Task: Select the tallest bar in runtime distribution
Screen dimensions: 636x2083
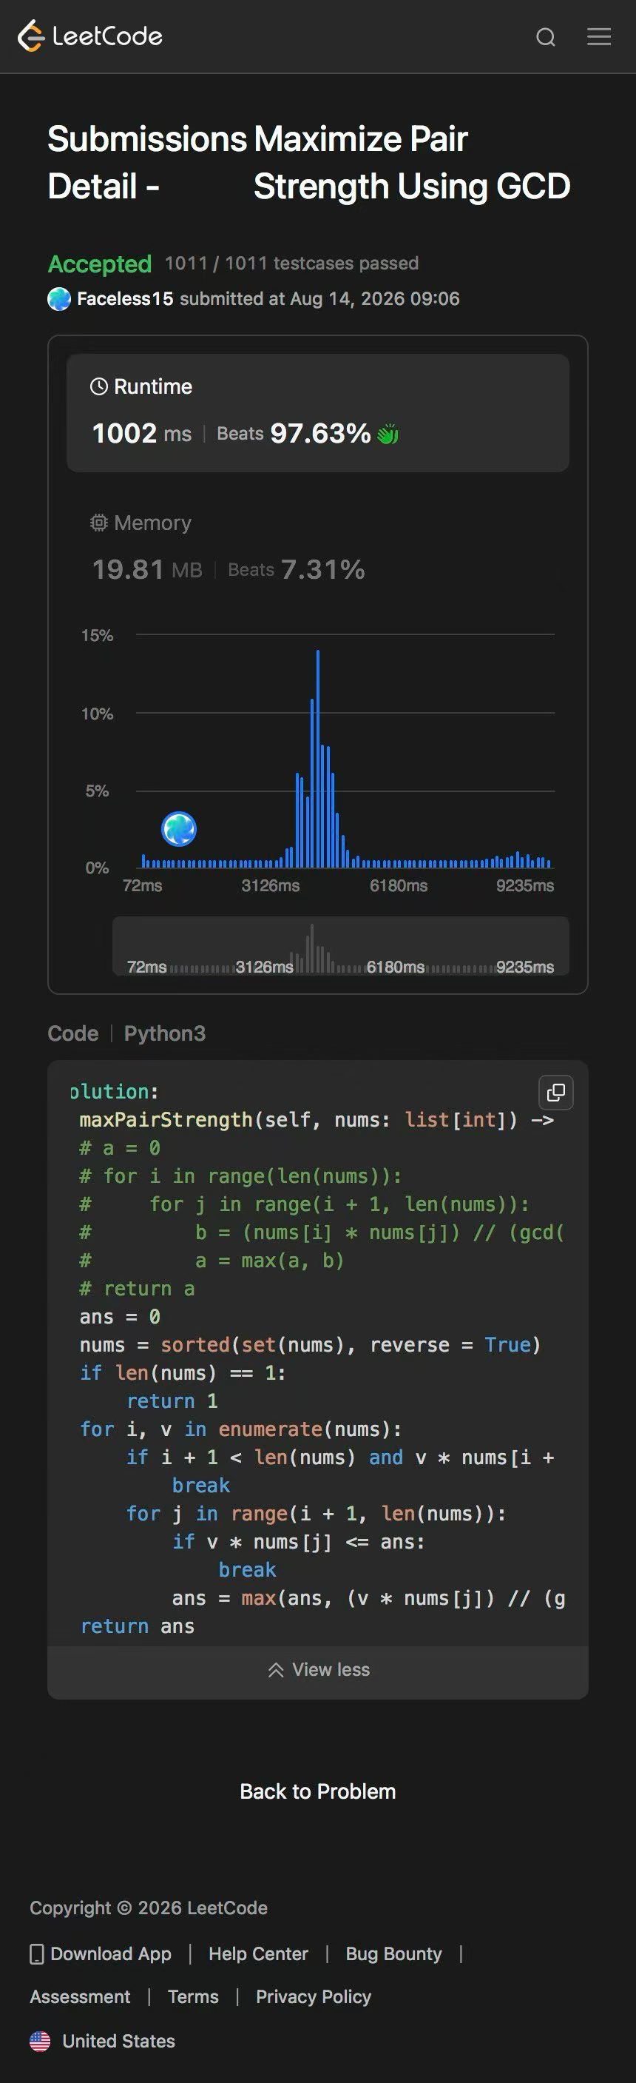Action: click(x=317, y=759)
